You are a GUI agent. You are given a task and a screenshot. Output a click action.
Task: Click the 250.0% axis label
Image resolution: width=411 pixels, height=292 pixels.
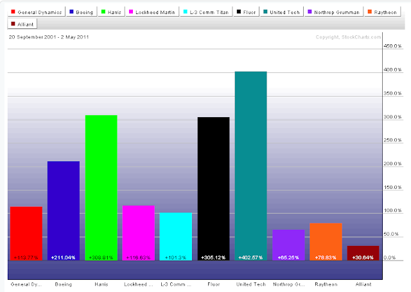[392, 140]
